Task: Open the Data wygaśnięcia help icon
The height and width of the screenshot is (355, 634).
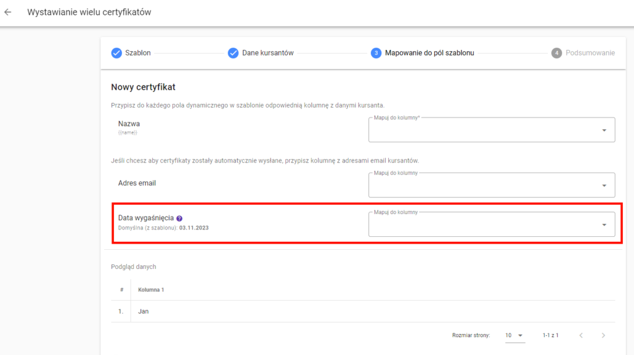Action: tap(179, 218)
